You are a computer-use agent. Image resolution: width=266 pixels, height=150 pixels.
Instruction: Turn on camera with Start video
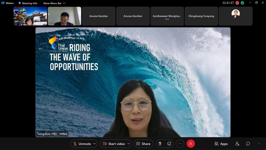(x=114, y=144)
